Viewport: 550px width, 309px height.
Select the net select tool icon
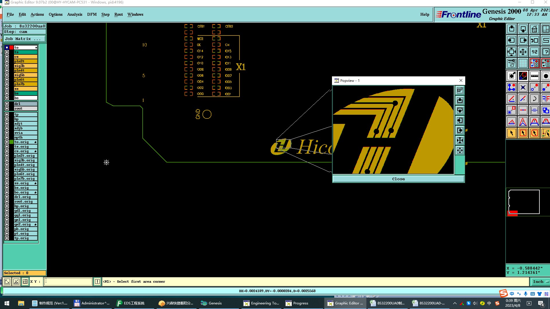click(x=545, y=133)
